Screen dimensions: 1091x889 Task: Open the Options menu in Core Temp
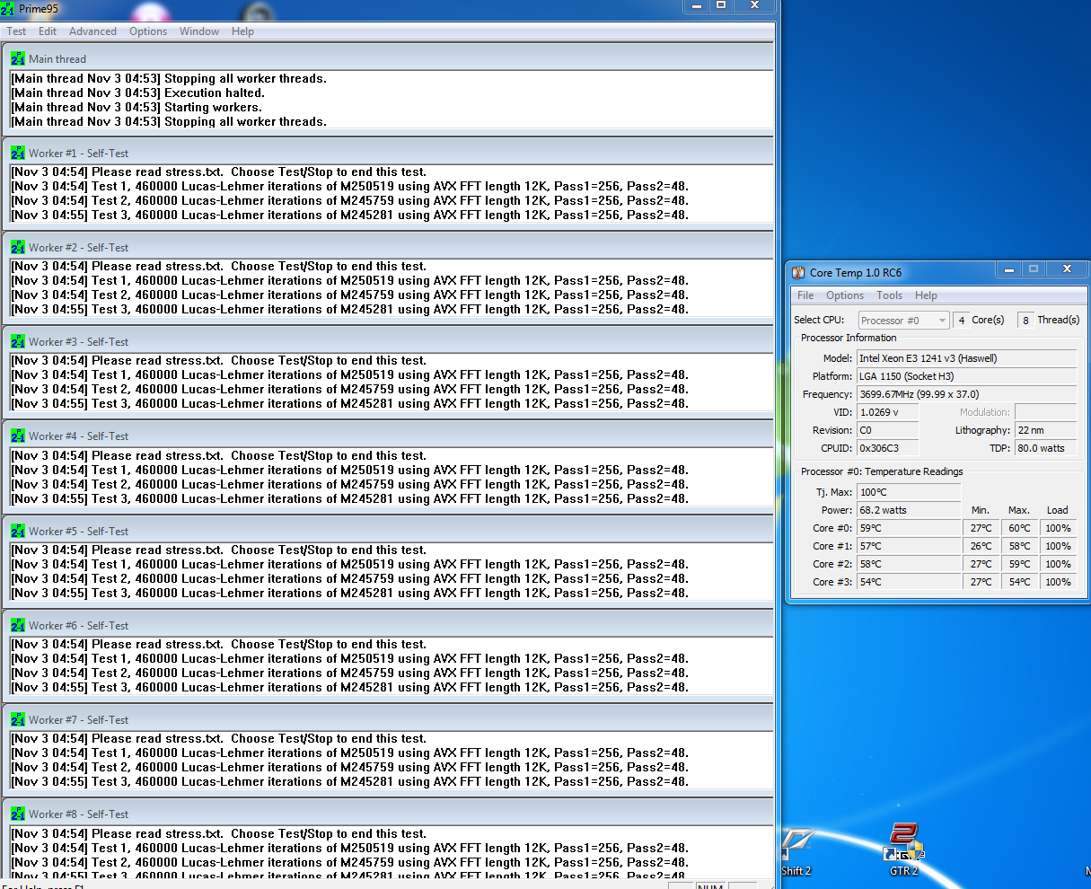tap(845, 295)
